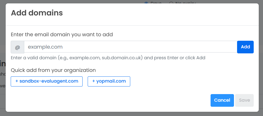Viewport: 263px width, 116px height.
Task: Click the Add domains dialog heading
Action: pos(37,13)
